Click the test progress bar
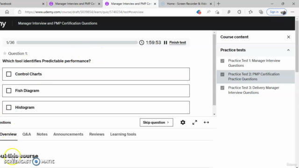 tap(77, 42)
